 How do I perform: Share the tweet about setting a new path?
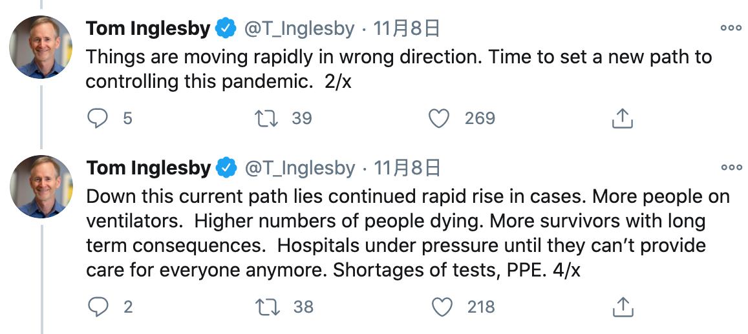tap(621, 118)
